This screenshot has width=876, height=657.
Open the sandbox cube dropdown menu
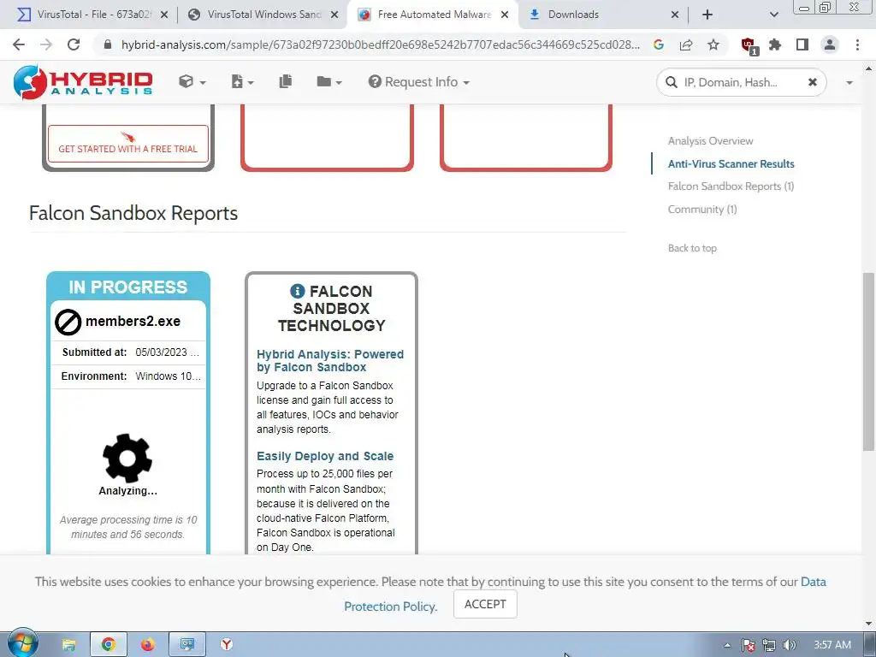coord(192,82)
